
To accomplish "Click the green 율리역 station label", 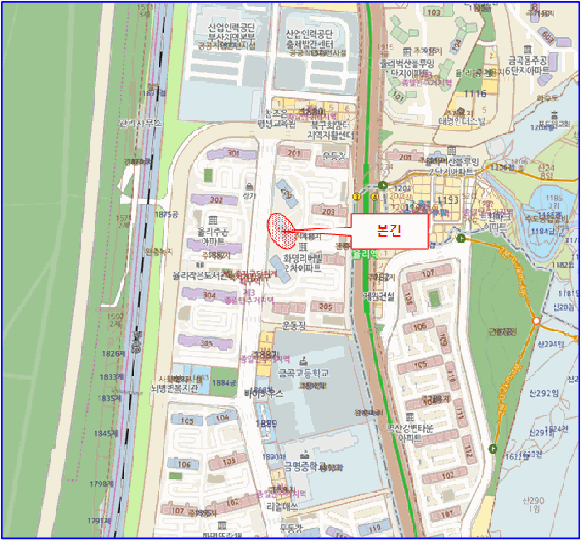I will click(x=366, y=254).
